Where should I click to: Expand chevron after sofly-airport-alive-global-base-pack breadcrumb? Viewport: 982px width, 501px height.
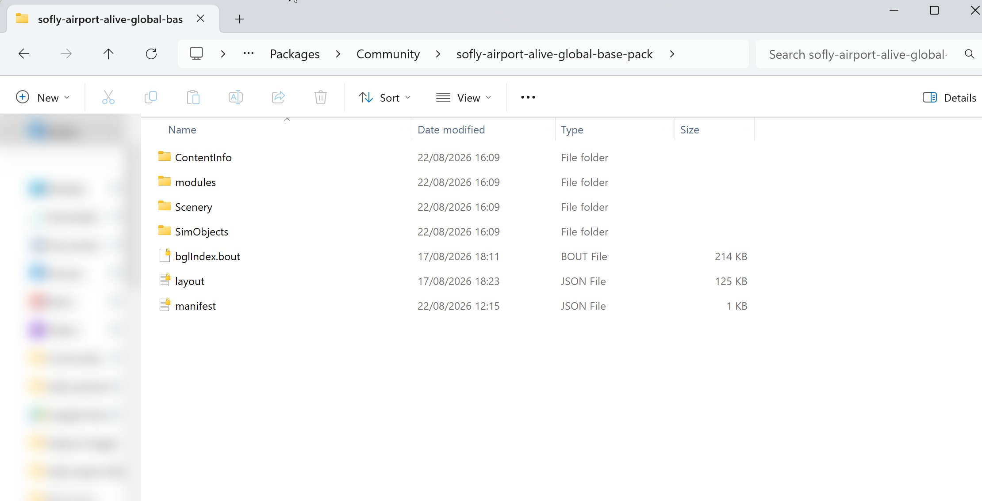(672, 54)
